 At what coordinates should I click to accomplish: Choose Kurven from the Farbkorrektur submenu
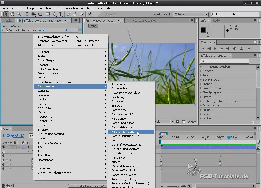[x=131, y=162]
